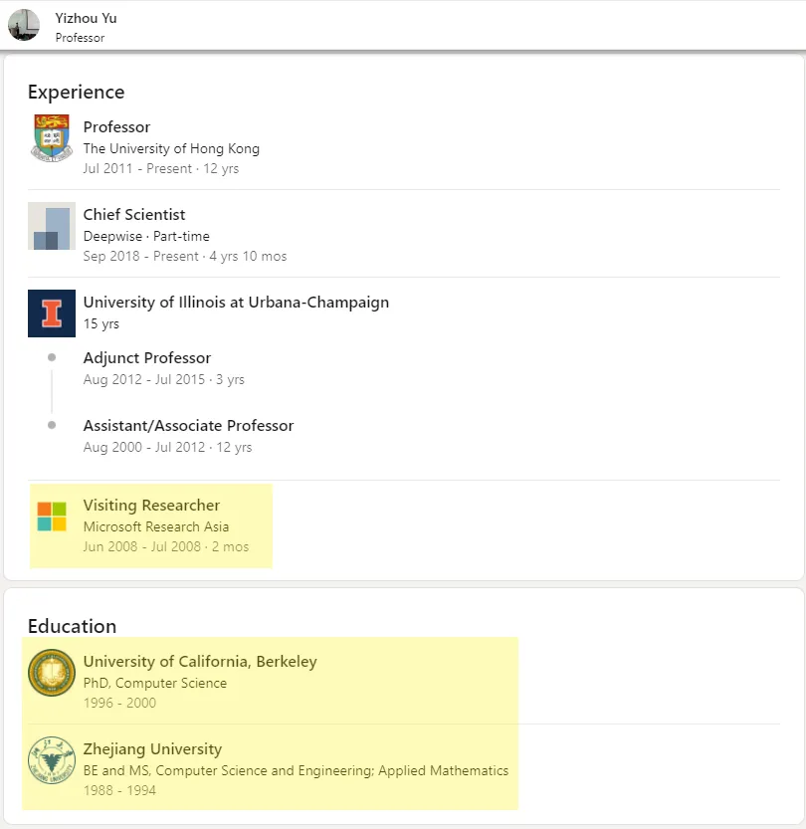
Task: Click the Assistant/Associate Professor role title
Action: point(188,426)
